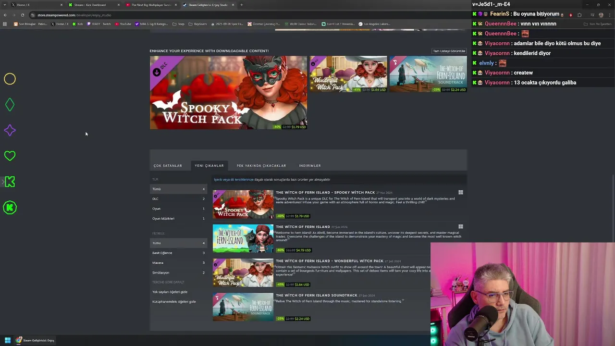Switch to The Next Big Multiplayer Survival tab

(151, 5)
